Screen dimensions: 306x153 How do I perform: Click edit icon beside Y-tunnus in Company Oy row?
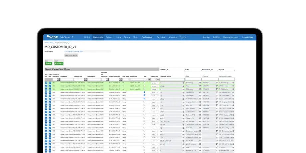pyautogui.click(x=217, y=92)
